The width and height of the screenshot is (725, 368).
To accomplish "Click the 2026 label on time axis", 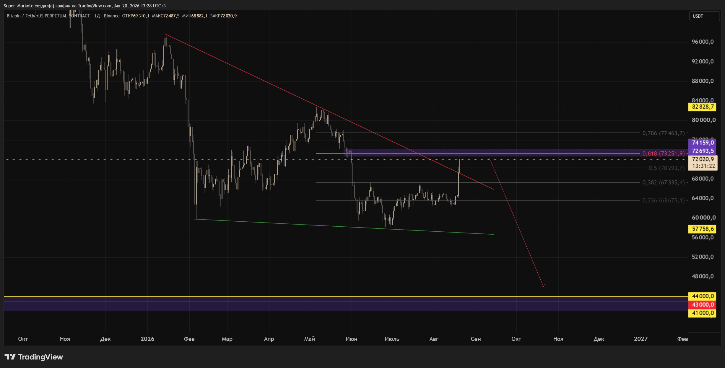I will pyautogui.click(x=147, y=339).
